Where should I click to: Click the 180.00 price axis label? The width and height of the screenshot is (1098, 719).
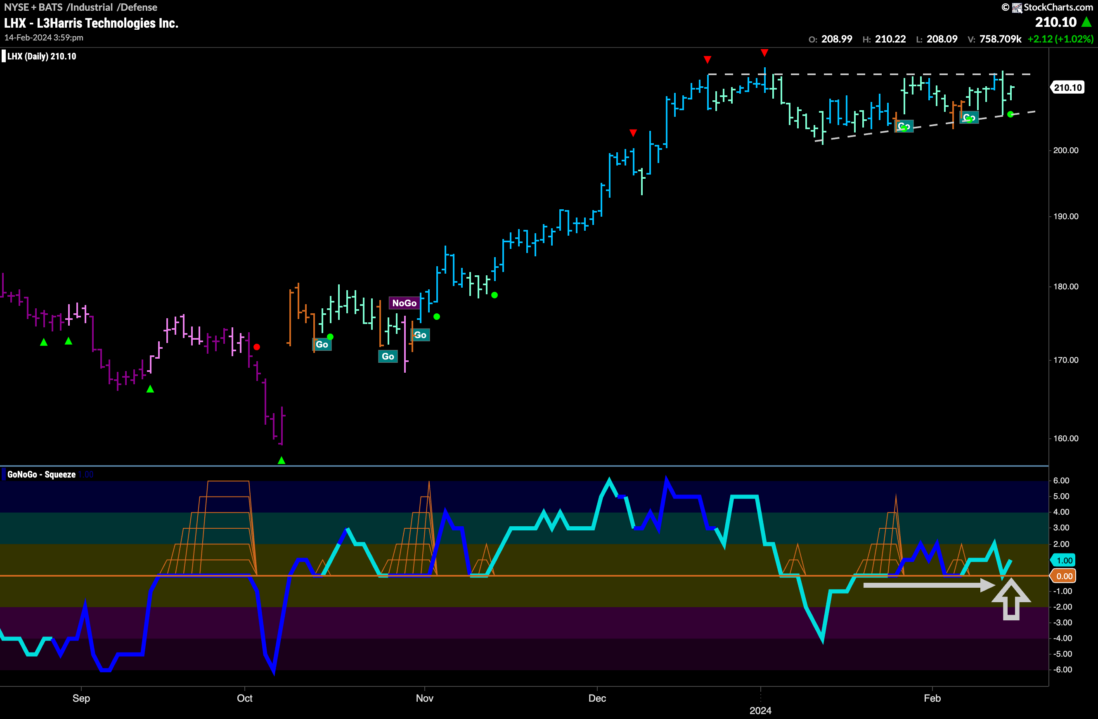[x=1066, y=286]
